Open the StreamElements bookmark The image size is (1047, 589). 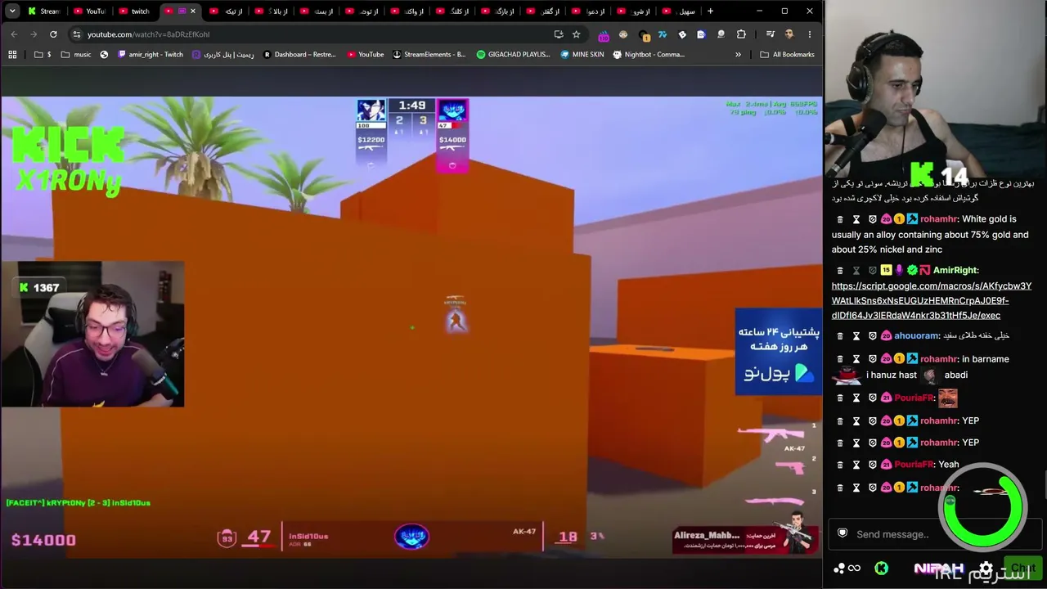429,55
